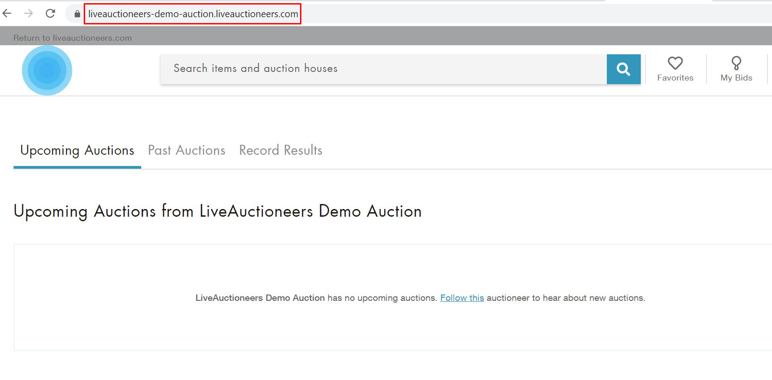Screen dimensions: 772x380
Task: Click the blue magnifying glass search button
Action: tap(624, 69)
